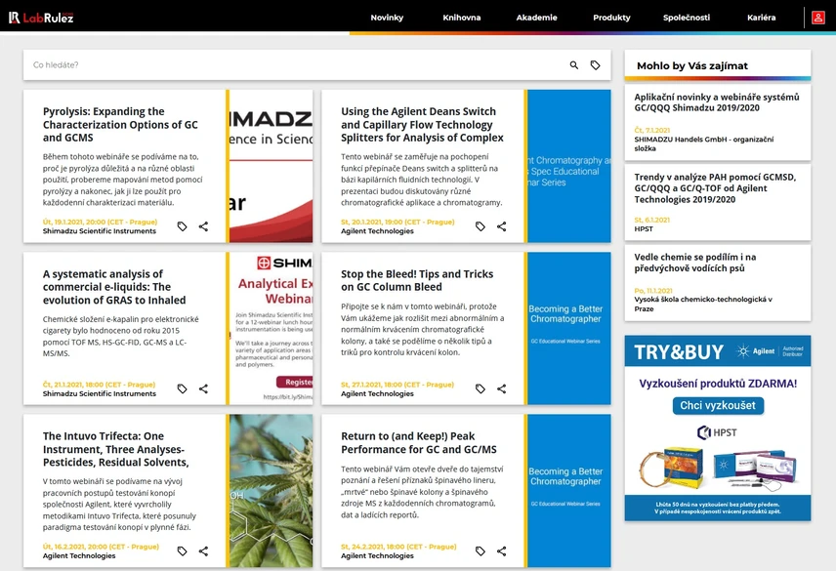Click the TRY&BUY advertisement banner heading
836x571 pixels.
(x=679, y=352)
